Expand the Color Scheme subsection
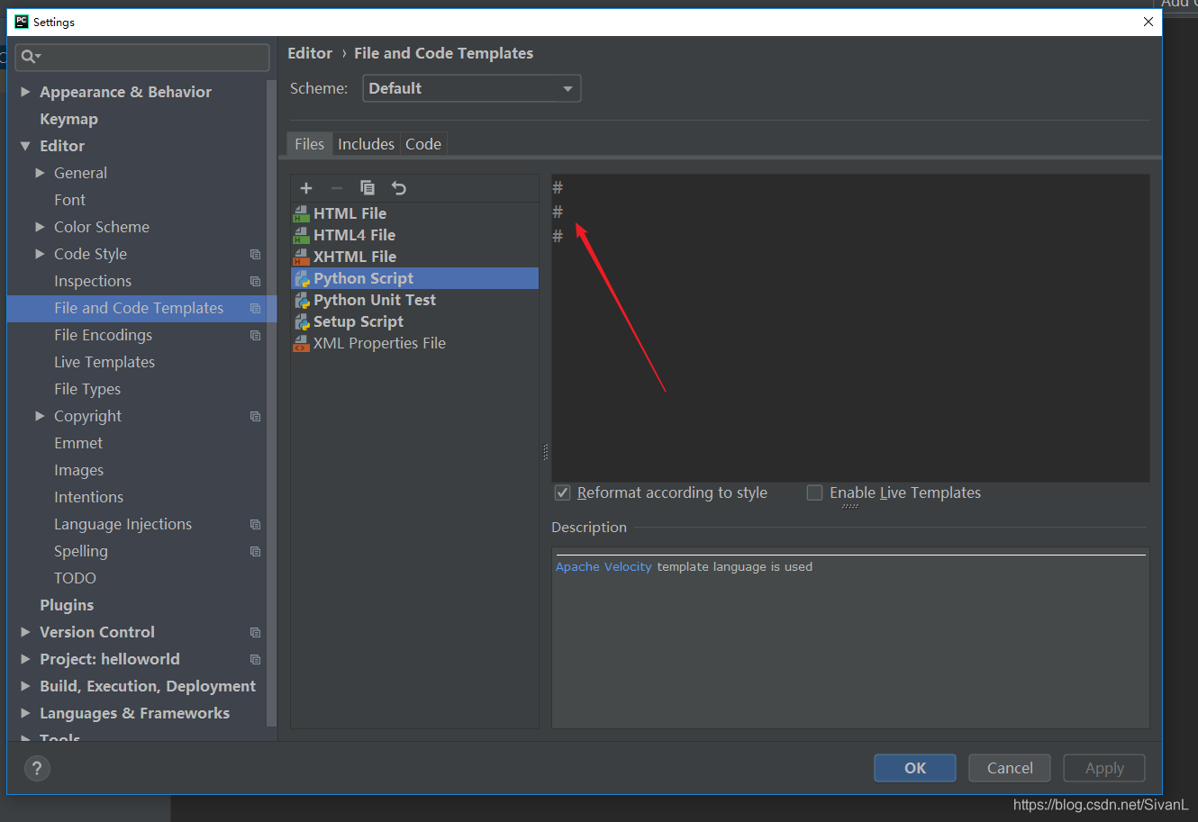 pos(40,227)
